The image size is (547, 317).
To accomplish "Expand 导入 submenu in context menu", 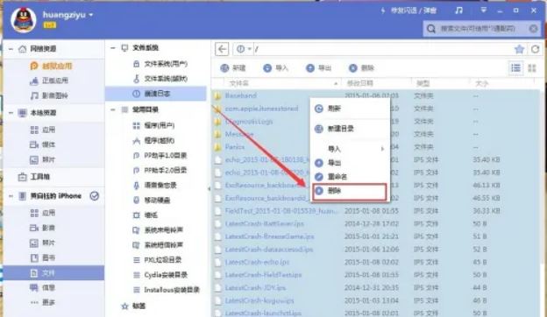I will (351, 149).
